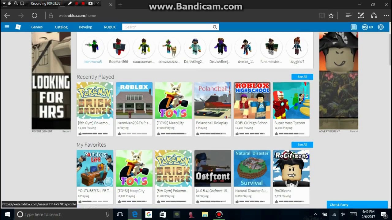The height and width of the screenshot is (220, 392).
Task: Click the Windows taskbar search box
Action: click(64, 214)
